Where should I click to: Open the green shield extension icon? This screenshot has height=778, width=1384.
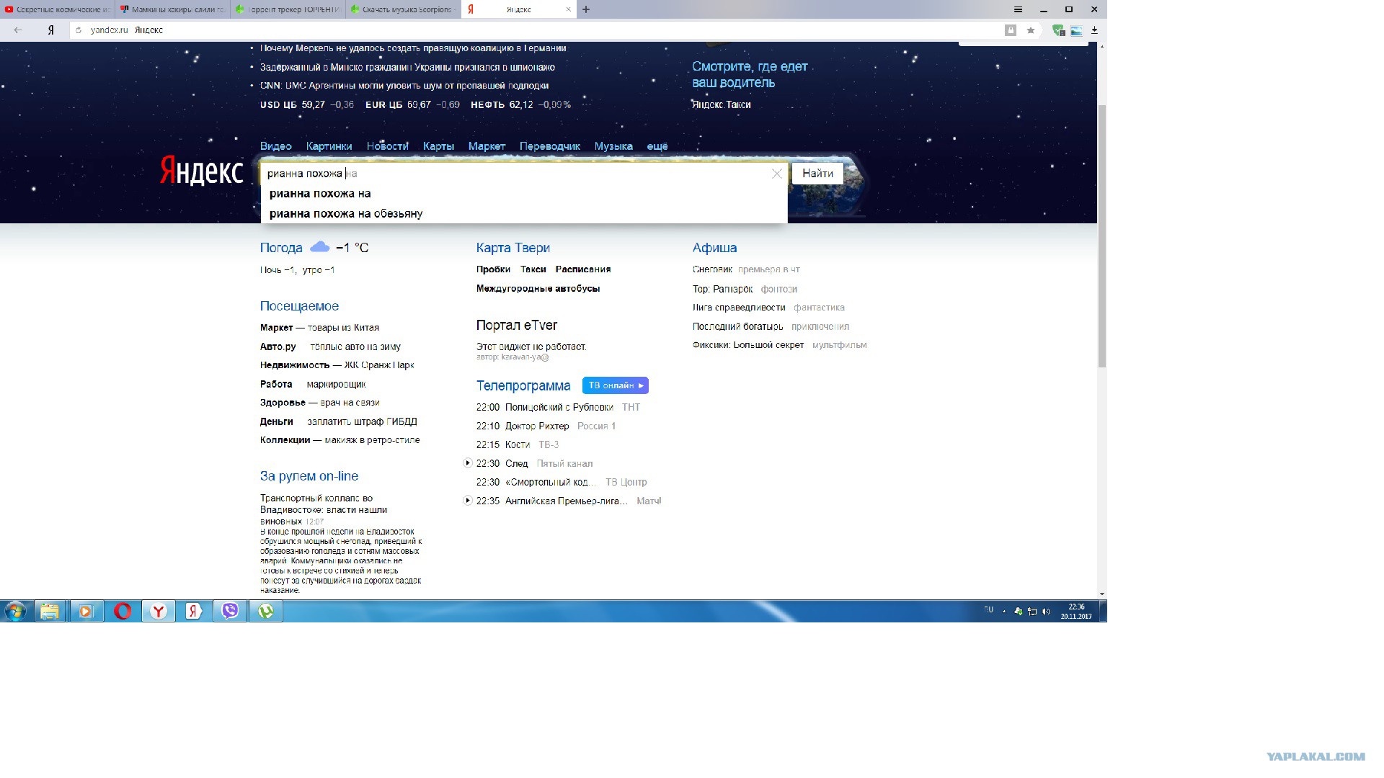pos(1058,30)
